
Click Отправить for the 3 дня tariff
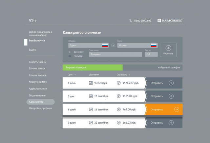click(164, 96)
